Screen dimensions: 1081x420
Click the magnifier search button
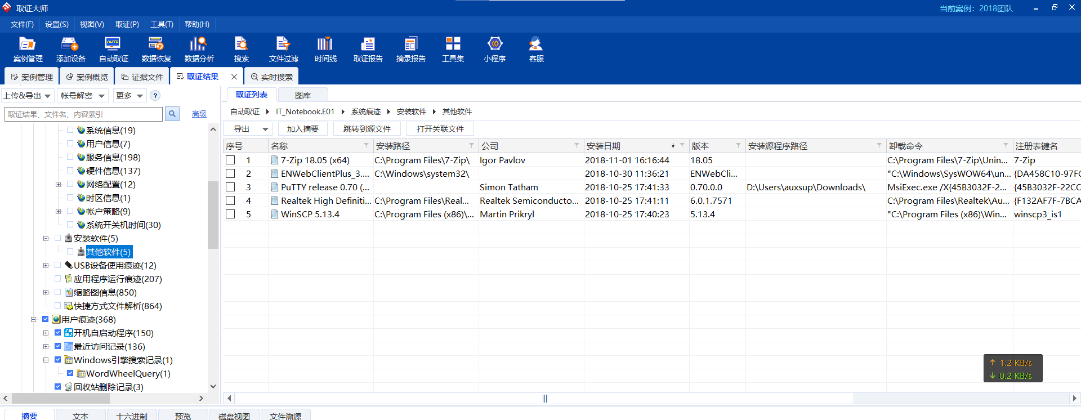tap(172, 114)
